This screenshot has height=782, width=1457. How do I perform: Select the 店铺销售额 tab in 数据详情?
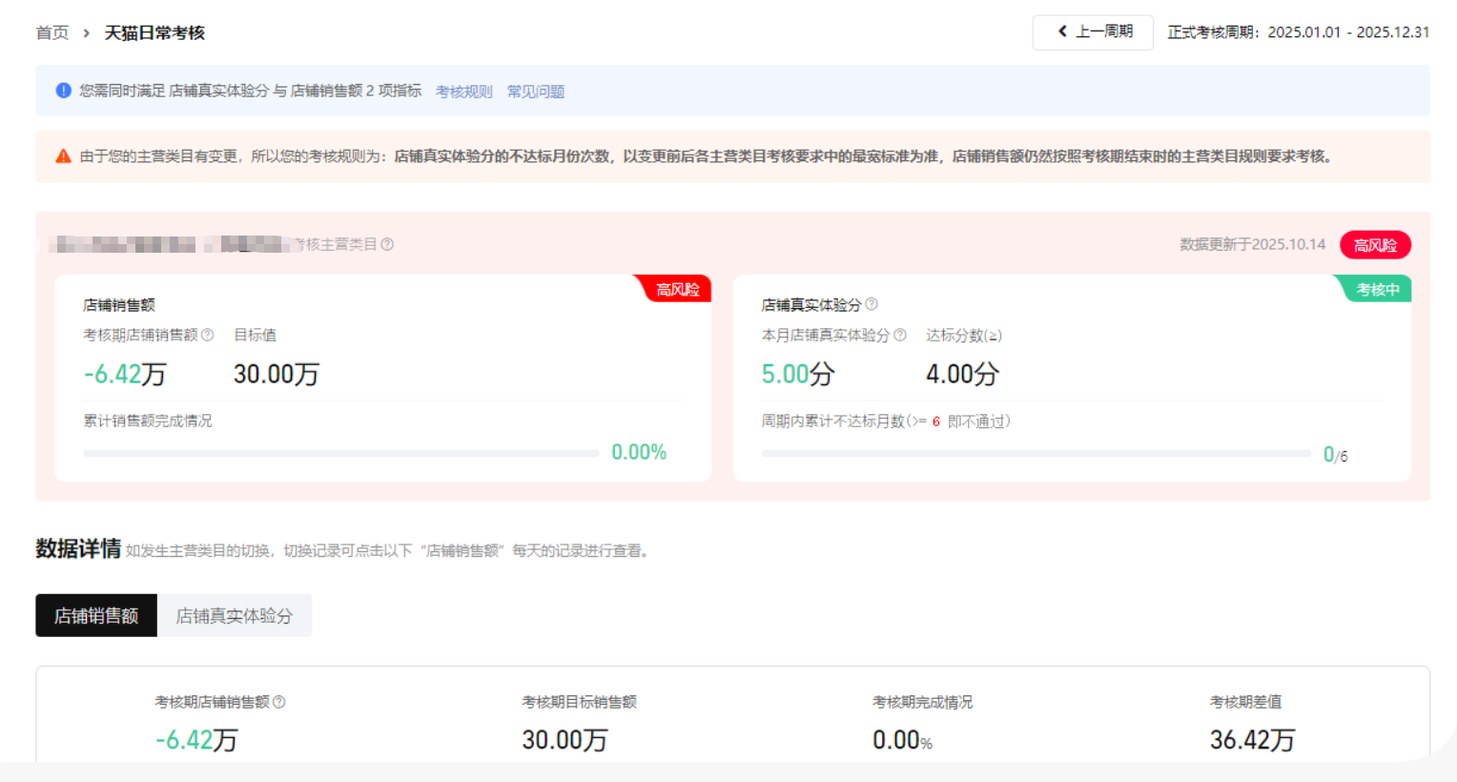(x=96, y=616)
